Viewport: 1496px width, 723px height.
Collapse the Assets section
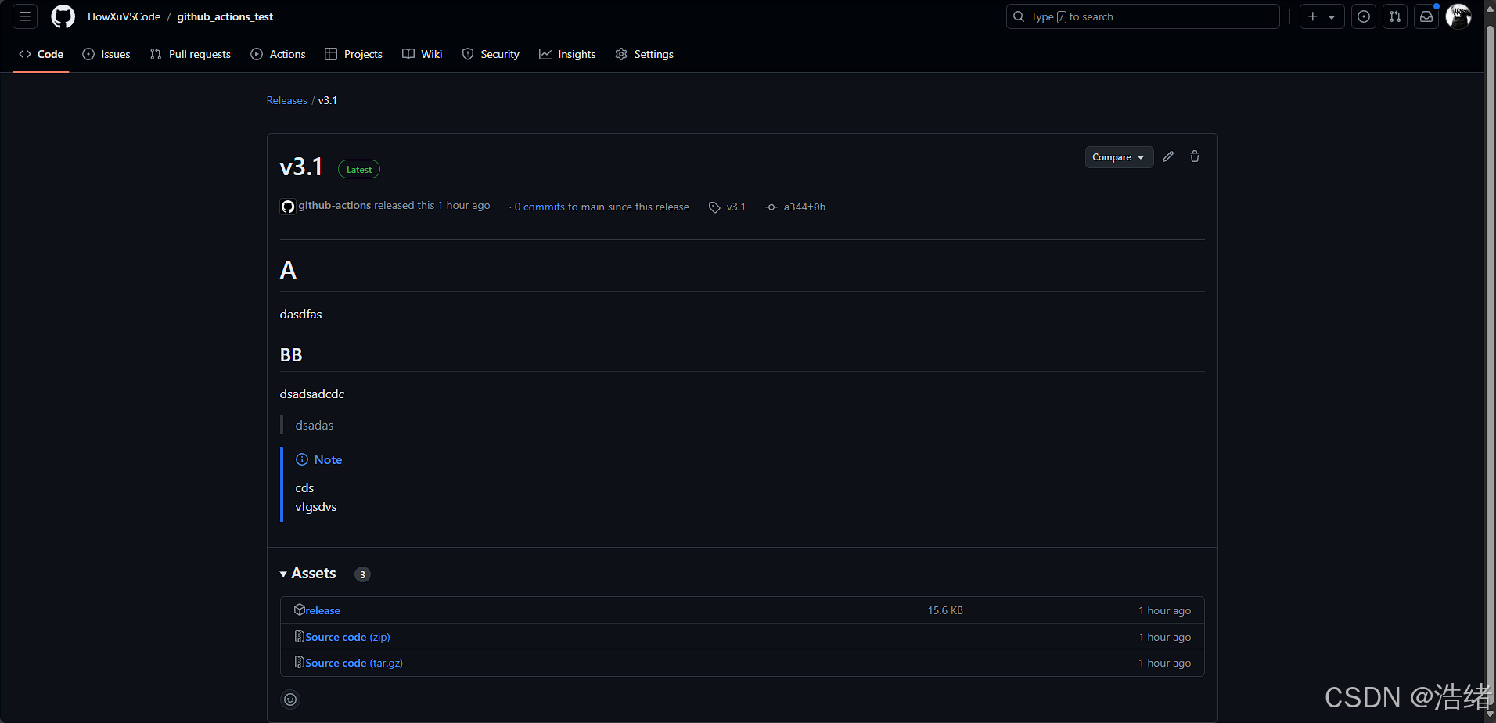coord(308,574)
